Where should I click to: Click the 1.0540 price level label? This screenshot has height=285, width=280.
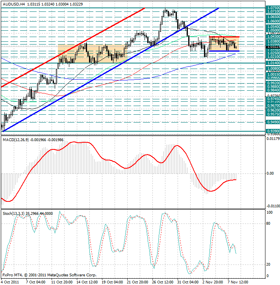273,26
